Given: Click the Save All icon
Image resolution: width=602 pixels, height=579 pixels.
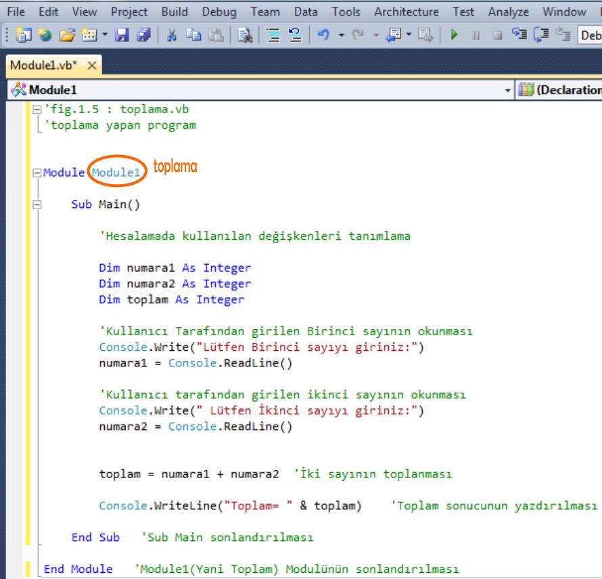Looking at the screenshot, I should (143, 35).
